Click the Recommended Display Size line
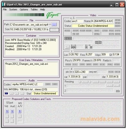Viewport: 127px width, 129px height. pyautogui.click(x=26, y=43)
